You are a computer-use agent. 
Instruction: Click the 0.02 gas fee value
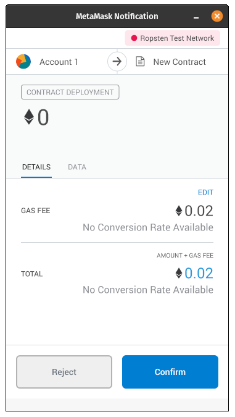coord(199,211)
